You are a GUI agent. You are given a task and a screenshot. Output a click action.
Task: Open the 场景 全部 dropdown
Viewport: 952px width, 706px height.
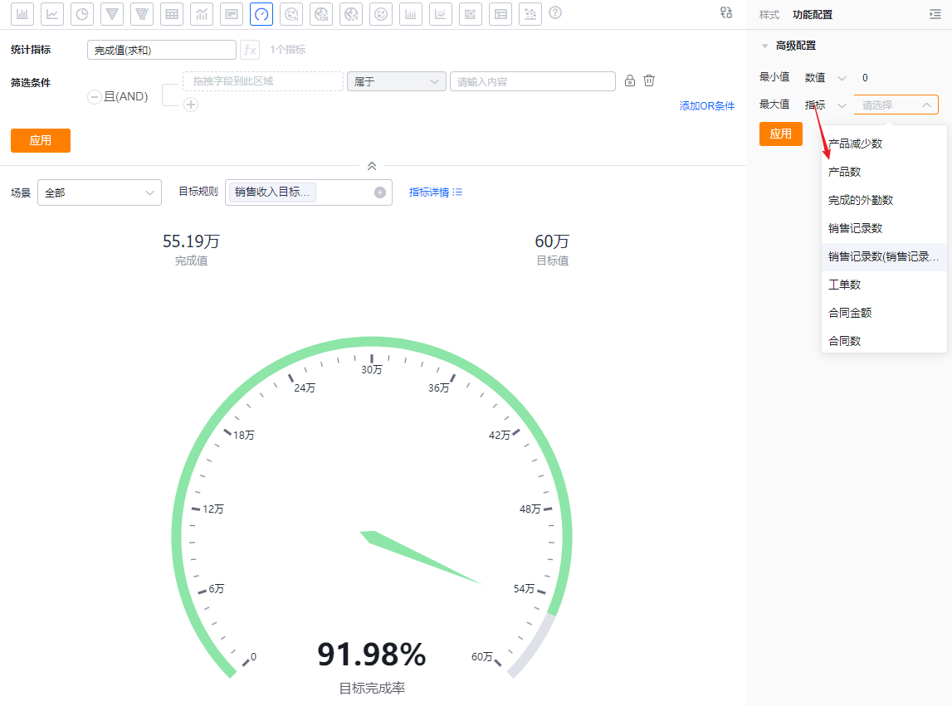point(100,192)
